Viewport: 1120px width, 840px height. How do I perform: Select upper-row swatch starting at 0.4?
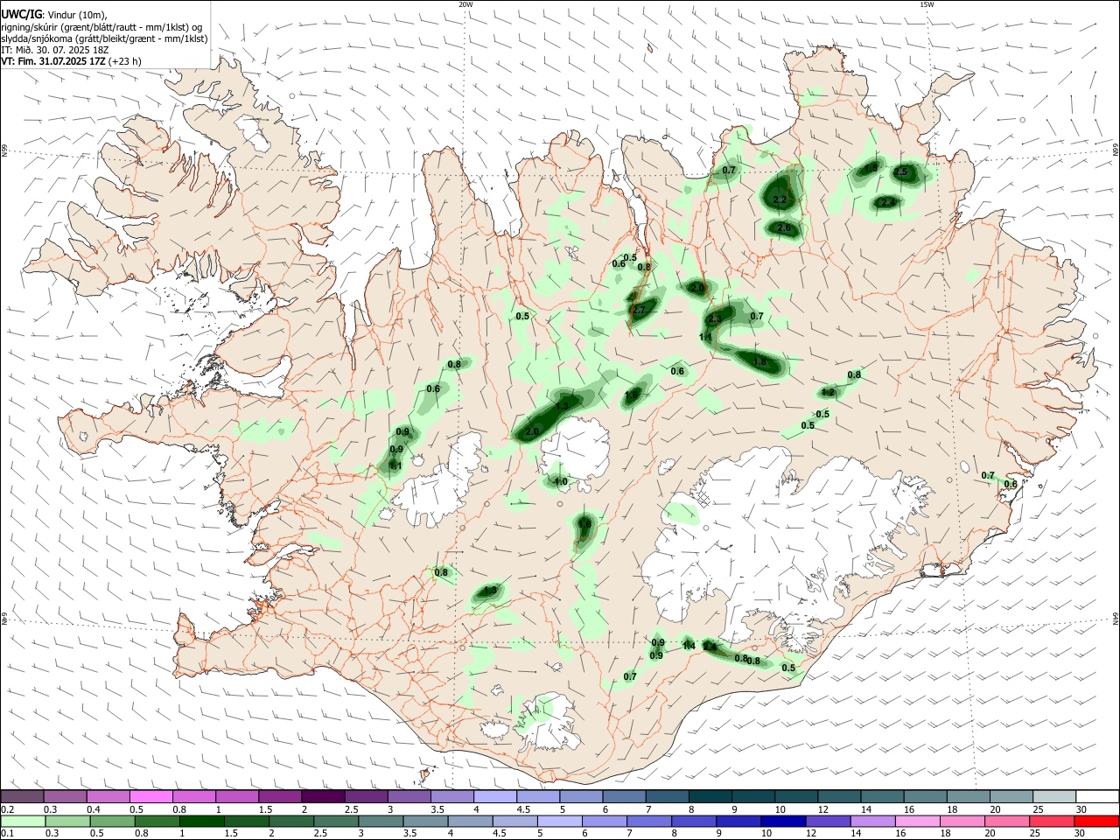pyautogui.click(x=108, y=797)
